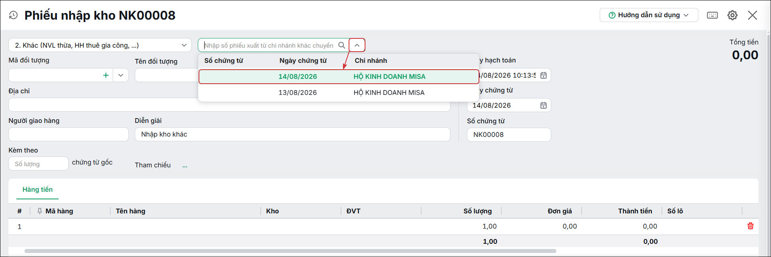Image resolution: width=771 pixels, height=257 pixels.
Task: Delete row 1 with trash icon
Action: [x=751, y=226]
